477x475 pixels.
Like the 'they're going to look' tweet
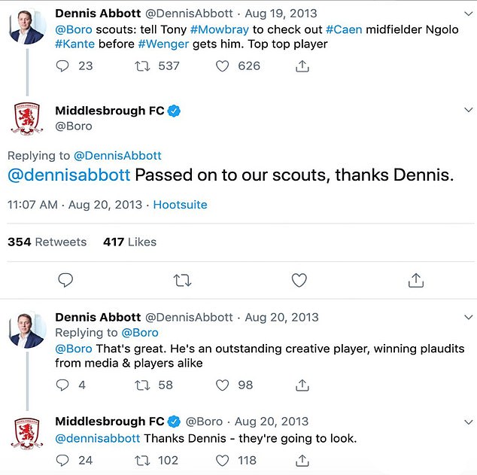click(223, 460)
